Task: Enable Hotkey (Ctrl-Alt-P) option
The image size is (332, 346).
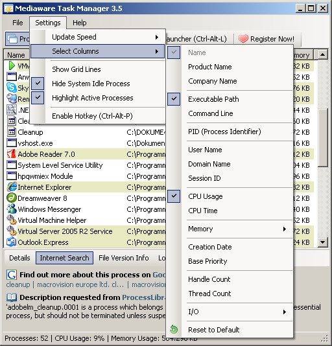Action: [x=97, y=116]
